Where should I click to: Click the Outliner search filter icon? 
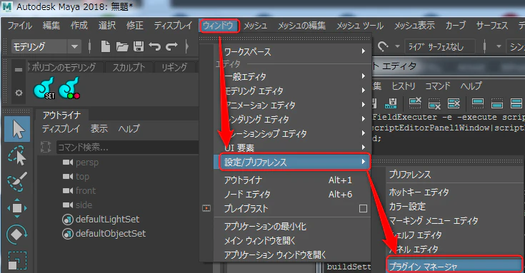[x=46, y=147]
